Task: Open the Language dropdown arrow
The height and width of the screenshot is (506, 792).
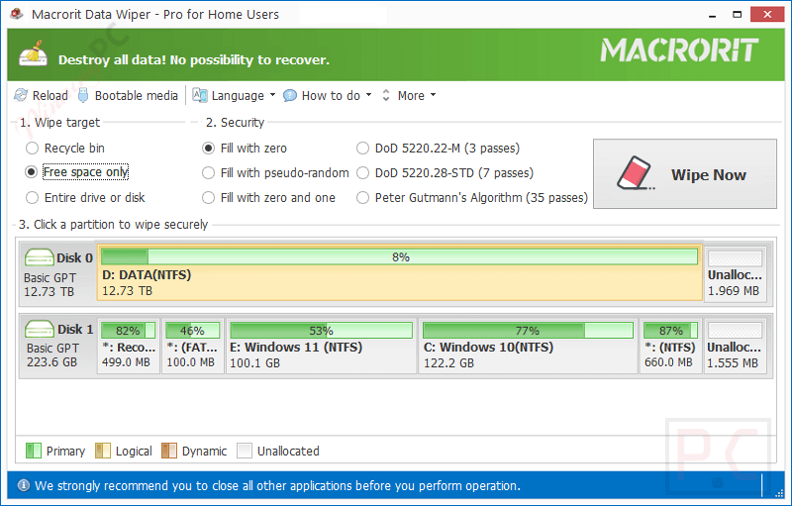Action: point(273,95)
